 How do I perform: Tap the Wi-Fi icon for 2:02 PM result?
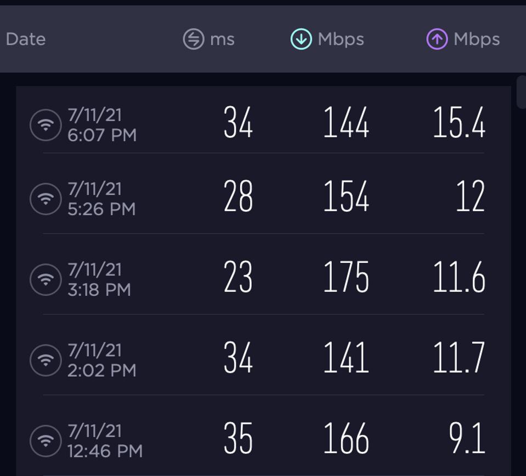pyautogui.click(x=46, y=360)
